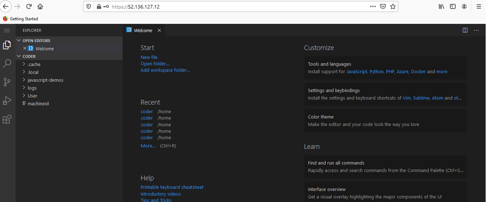Open the machineid file
This screenshot has width=486, height=202.
pyautogui.click(x=38, y=104)
